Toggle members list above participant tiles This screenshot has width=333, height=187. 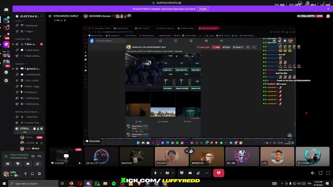coord(191,151)
